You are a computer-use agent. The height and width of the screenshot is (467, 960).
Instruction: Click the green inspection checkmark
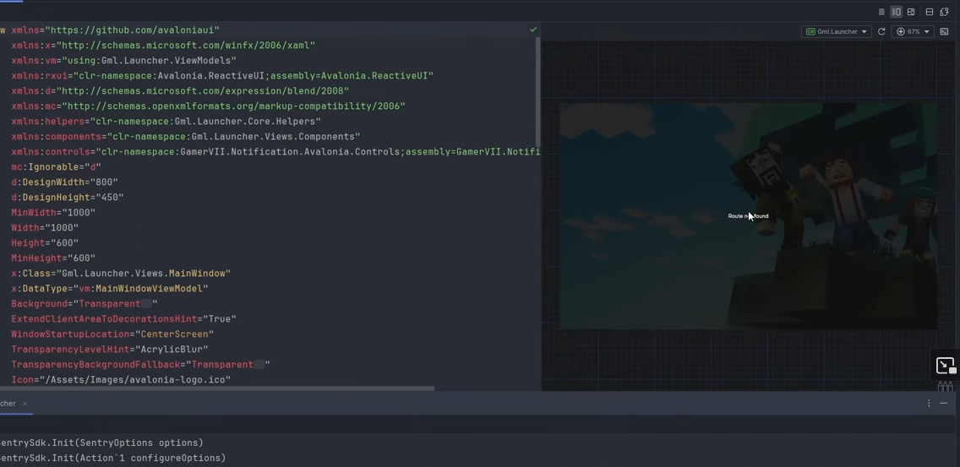coord(533,30)
